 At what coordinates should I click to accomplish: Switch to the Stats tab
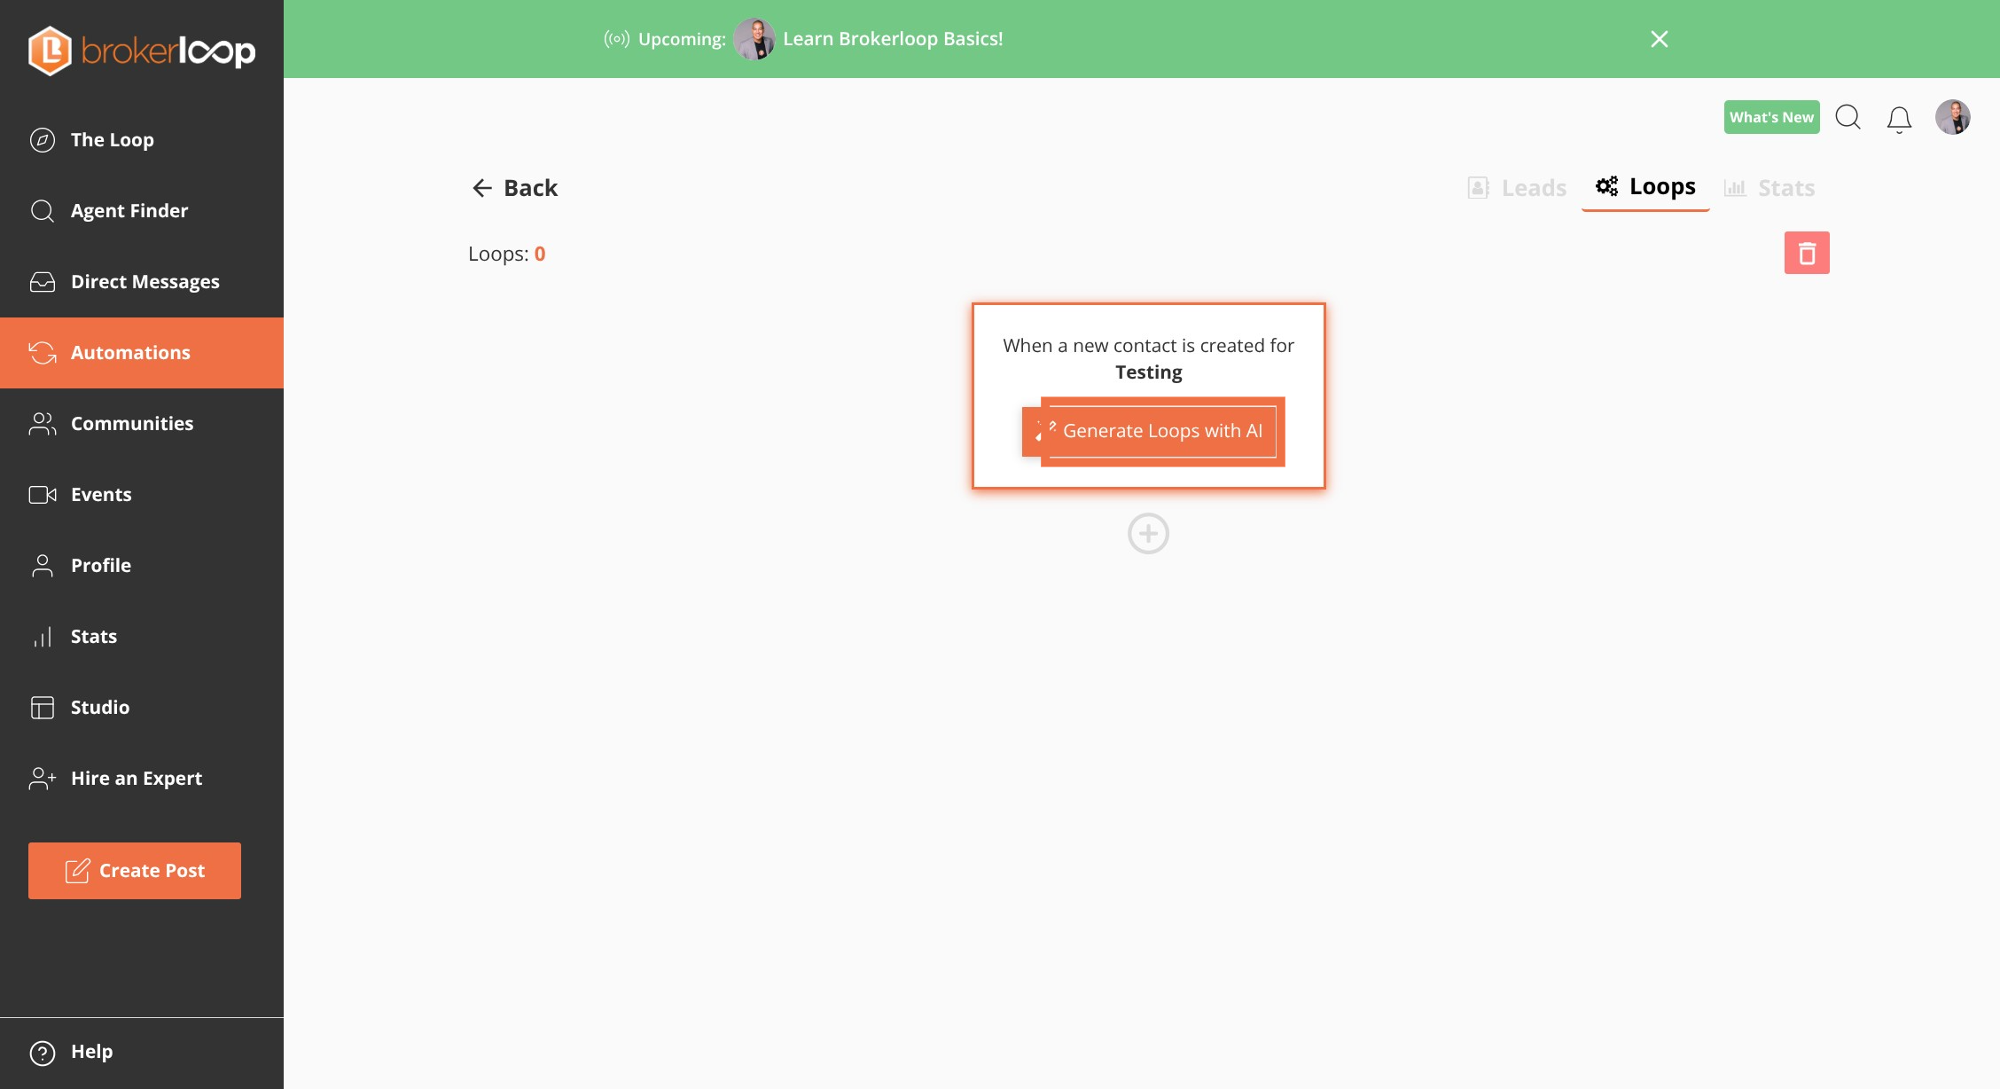(x=1770, y=188)
